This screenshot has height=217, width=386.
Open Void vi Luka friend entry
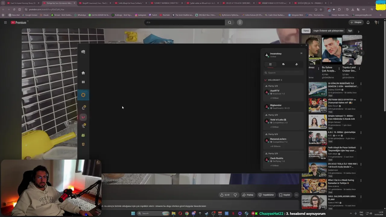click(x=283, y=121)
